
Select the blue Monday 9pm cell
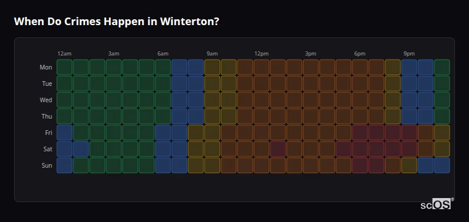point(409,67)
